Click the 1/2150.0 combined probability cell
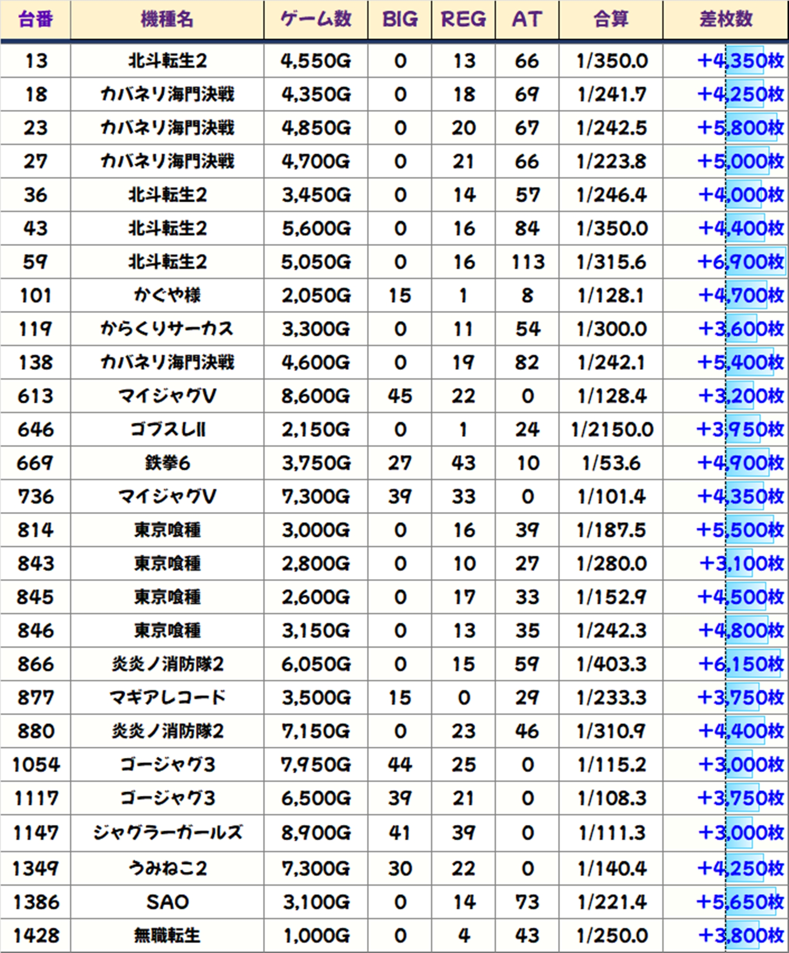The image size is (789, 953). click(611, 429)
